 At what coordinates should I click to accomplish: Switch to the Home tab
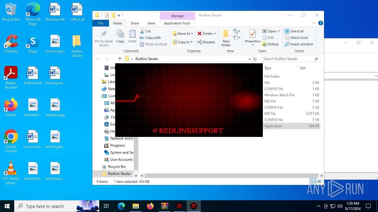point(117,23)
